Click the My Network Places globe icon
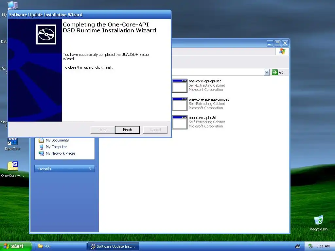Screen dimensions: 335x251 pyautogui.click(x=41, y=153)
